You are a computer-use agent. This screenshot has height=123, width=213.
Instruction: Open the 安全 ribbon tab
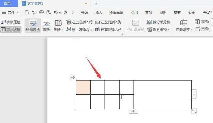[x=192, y=13]
